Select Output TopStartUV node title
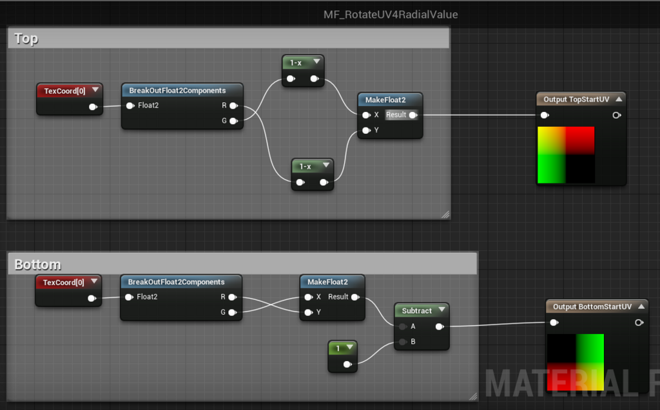Image resolution: width=660 pixels, height=410 pixels. [x=576, y=99]
